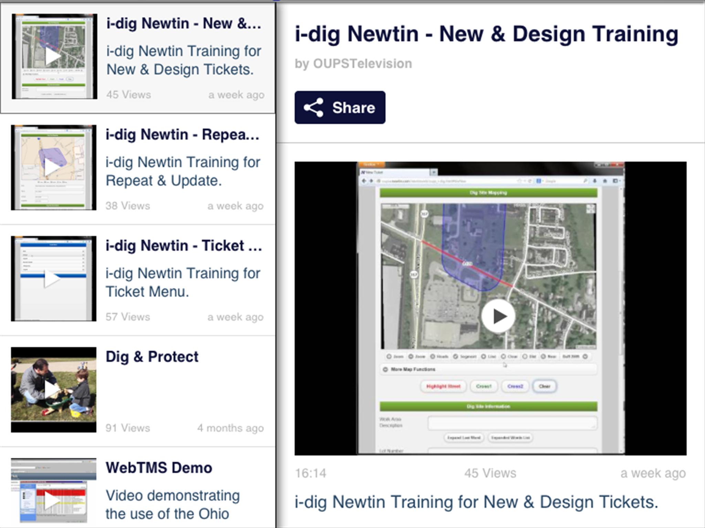Select the Ticket Menu training description

pyautogui.click(x=183, y=282)
